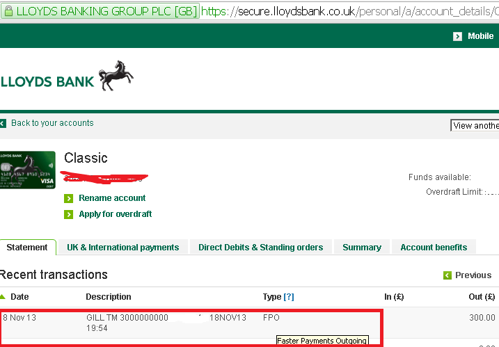Click the Out (£) column header
This screenshot has width=499, height=347.
pyautogui.click(x=482, y=297)
